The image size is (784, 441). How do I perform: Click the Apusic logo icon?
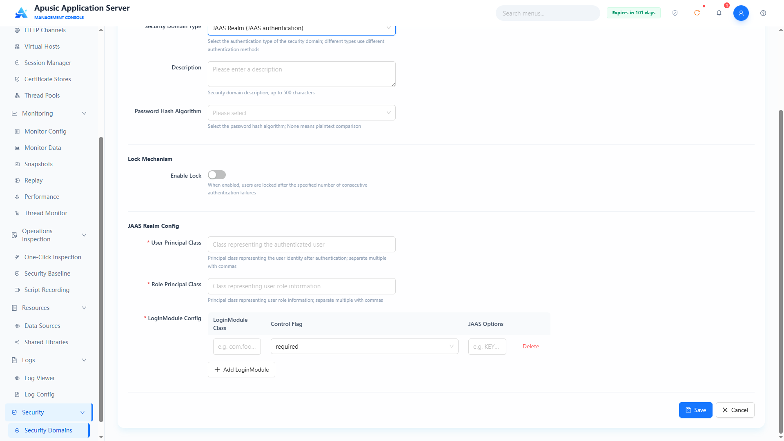[x=21, y=13]
